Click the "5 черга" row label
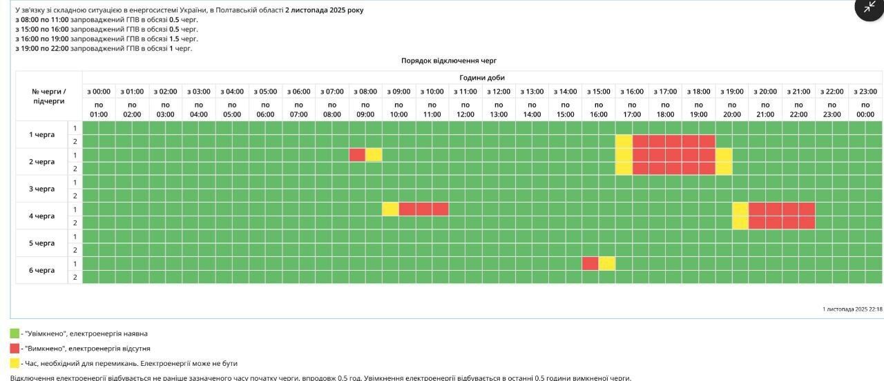The width and height of the screenshot is (884, 381). [41, 243]
